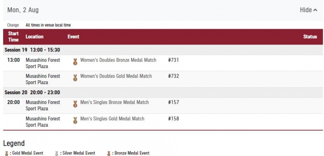Click the Men's Singles Bronze medal icon
This screenshot has height=156, width=324.
click(x=75, y=104)
